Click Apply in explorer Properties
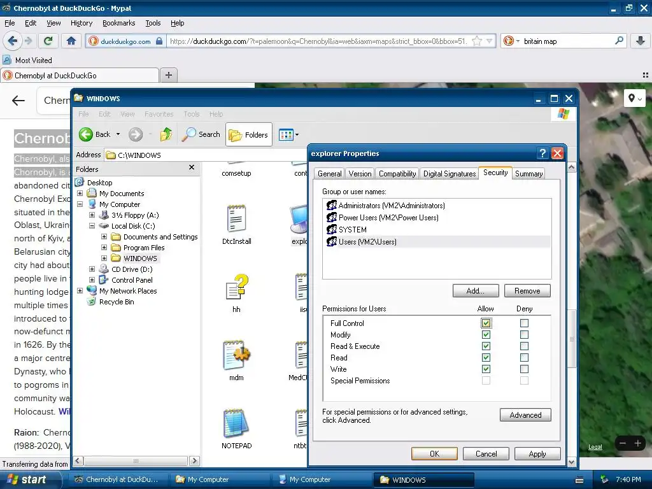652x489 pixels. coord(537,453)
